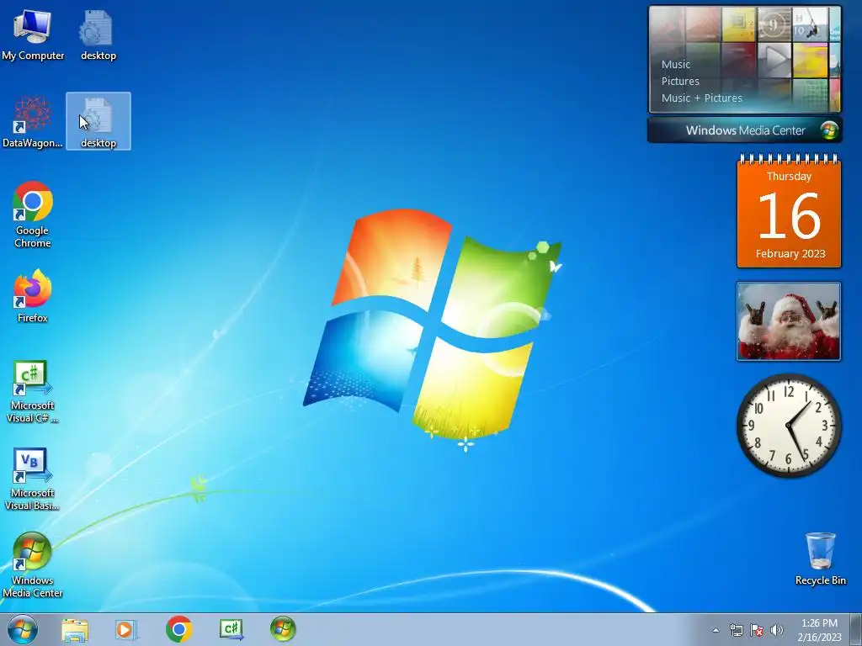Image resolution: width=862 pixels, height=646 pixels.
Task: Open Windows Media Center desktop shortcut
Action: click(x=33, y=565)
